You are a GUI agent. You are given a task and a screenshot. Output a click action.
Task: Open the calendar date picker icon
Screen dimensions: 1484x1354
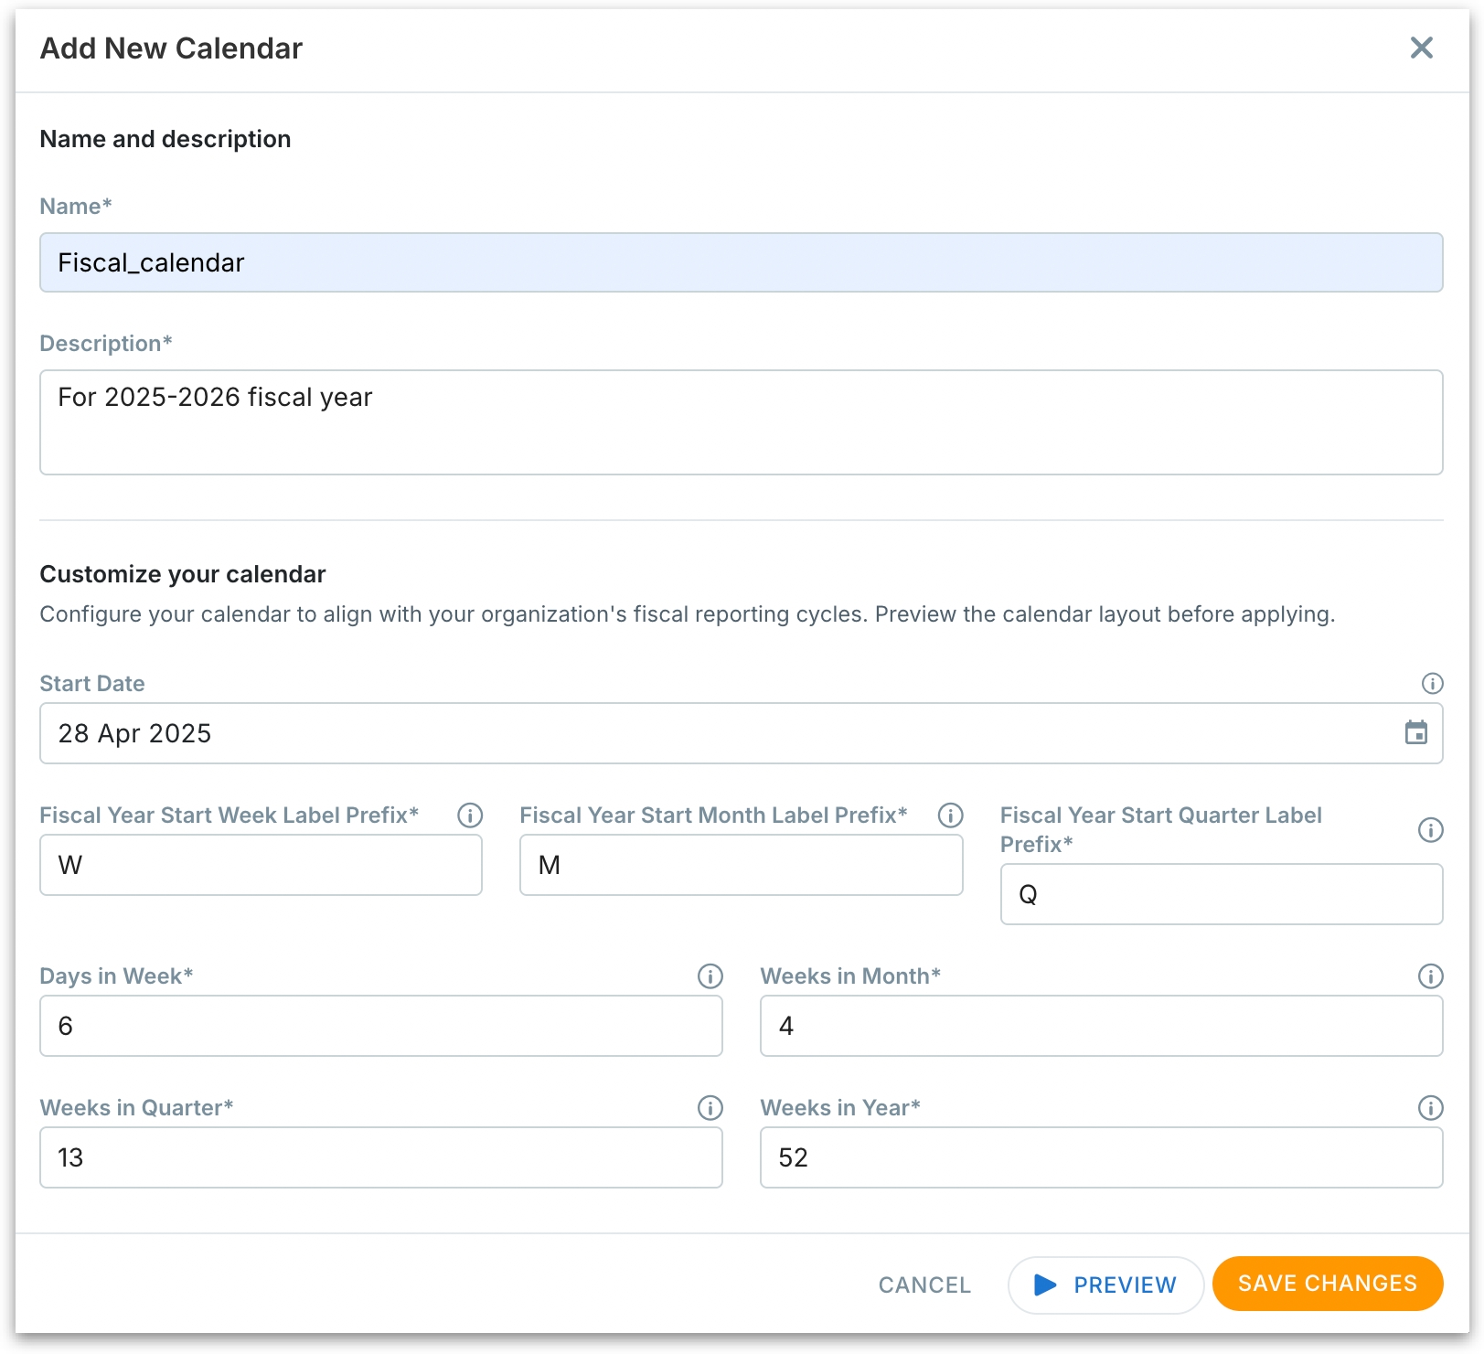[x=1415, y=733]
